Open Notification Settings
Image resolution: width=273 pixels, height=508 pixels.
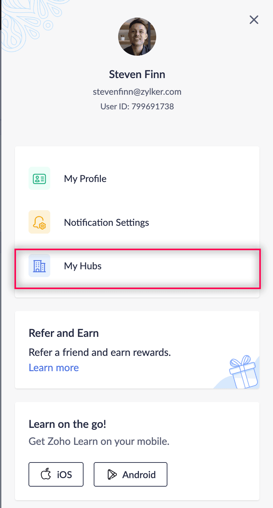137,222
